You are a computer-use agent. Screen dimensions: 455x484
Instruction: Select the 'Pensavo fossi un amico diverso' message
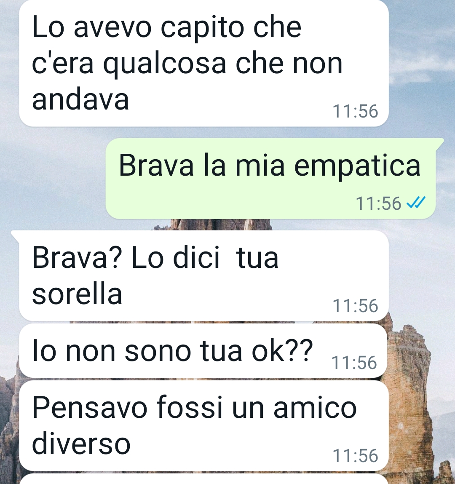point(204,426)
